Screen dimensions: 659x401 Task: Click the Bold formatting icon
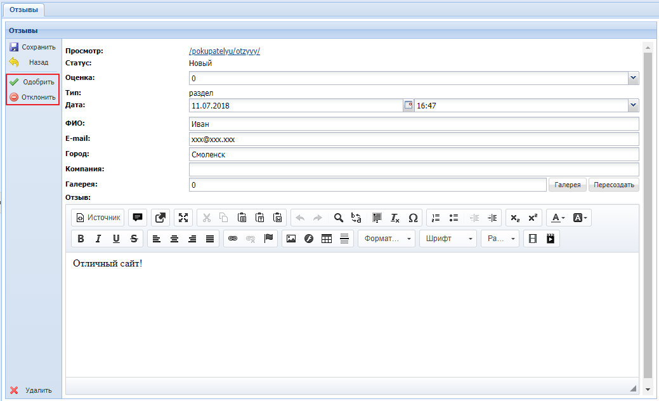point(81,239)
